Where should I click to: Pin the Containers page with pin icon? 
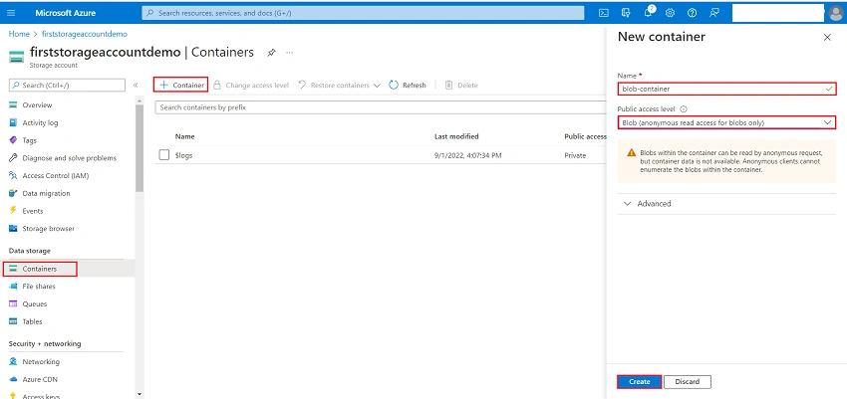(x=271, y=53)
